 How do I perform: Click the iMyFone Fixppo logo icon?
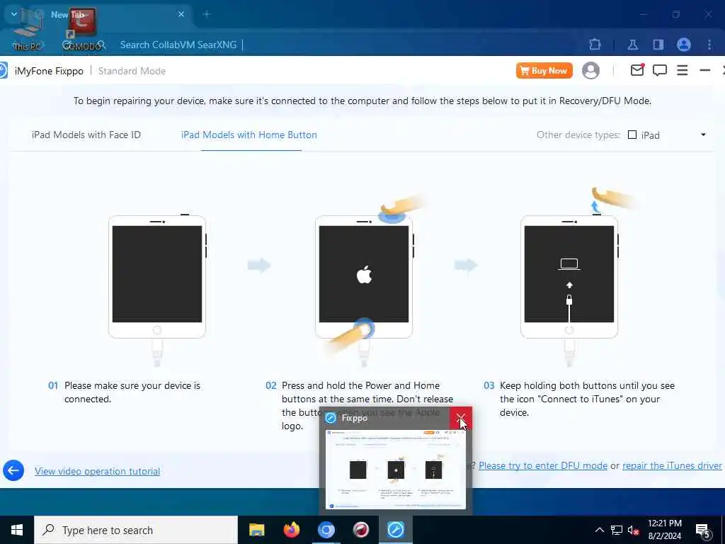[x=3, y=71]
